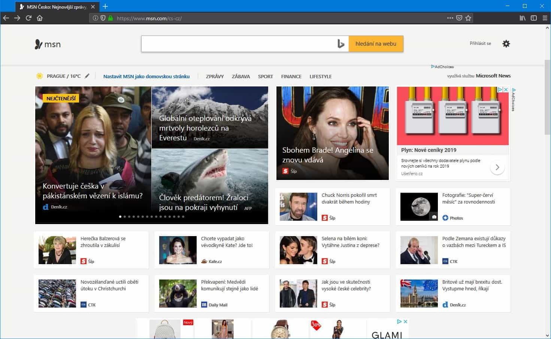This screenshot has width=551, height=339.
Task: Show site information icon in address bar
Action: point(95,18)
